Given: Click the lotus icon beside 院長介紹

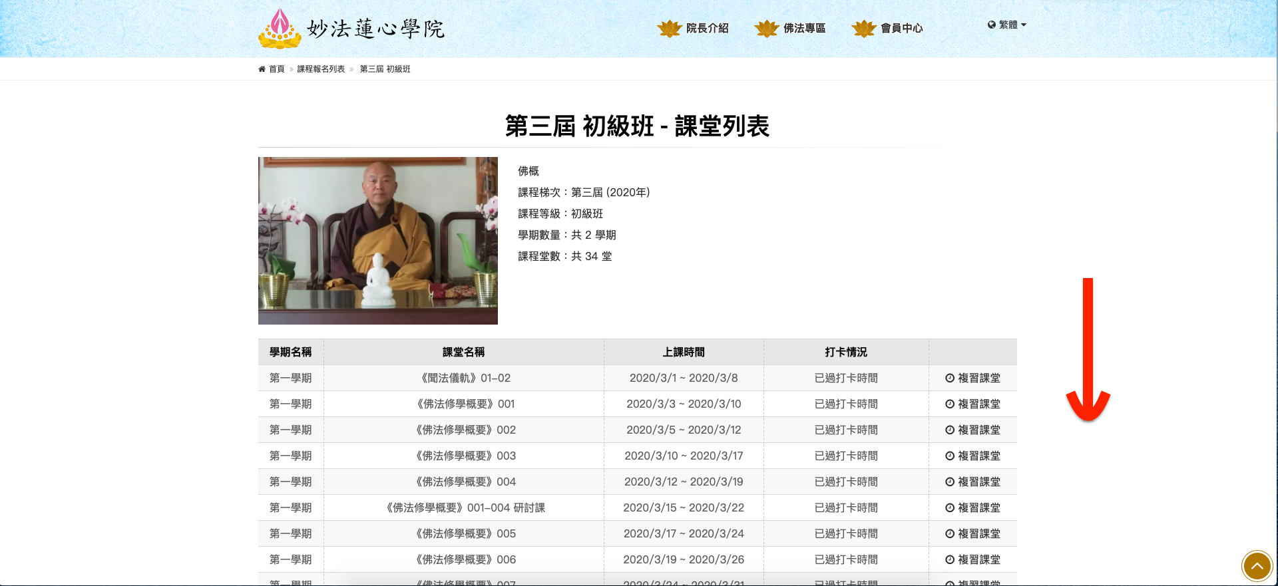Looking at the screenshot, I should coord(670,29).
